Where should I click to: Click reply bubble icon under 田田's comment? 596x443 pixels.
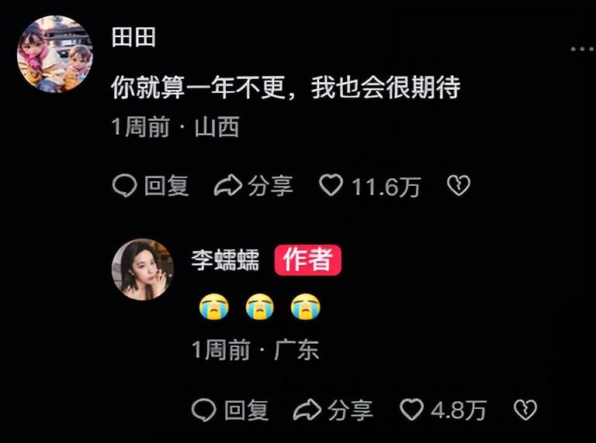click(x=125, y=186)
